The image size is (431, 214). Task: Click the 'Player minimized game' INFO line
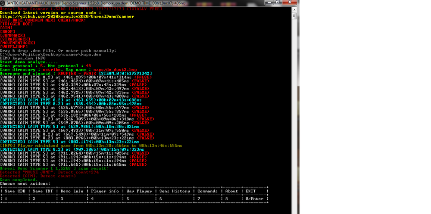coord(91,146)
